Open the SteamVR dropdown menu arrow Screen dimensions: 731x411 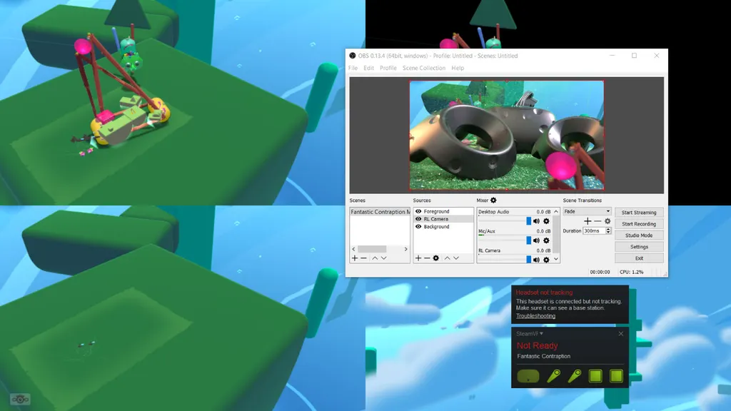541,333
